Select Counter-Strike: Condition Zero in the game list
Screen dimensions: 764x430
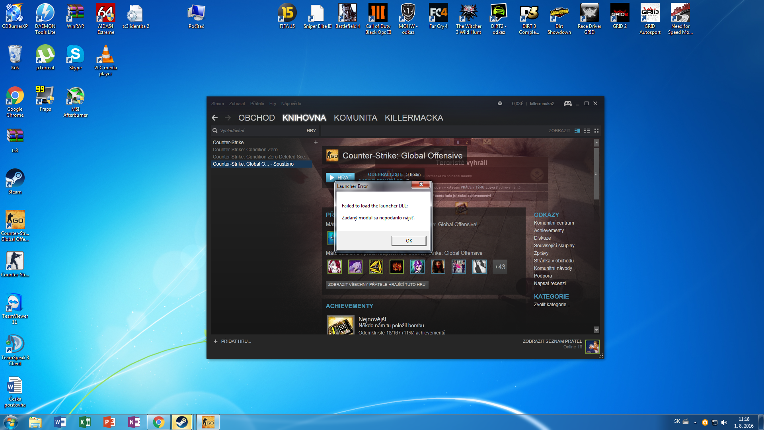point(261,150)
